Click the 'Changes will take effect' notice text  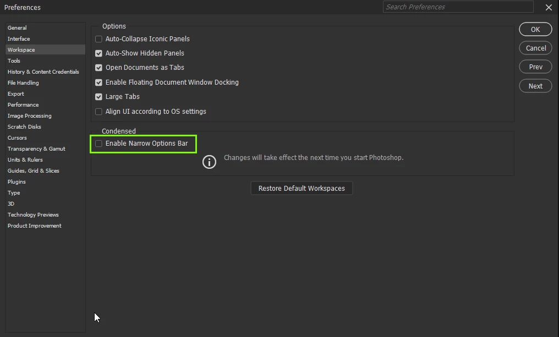(314, 158)
